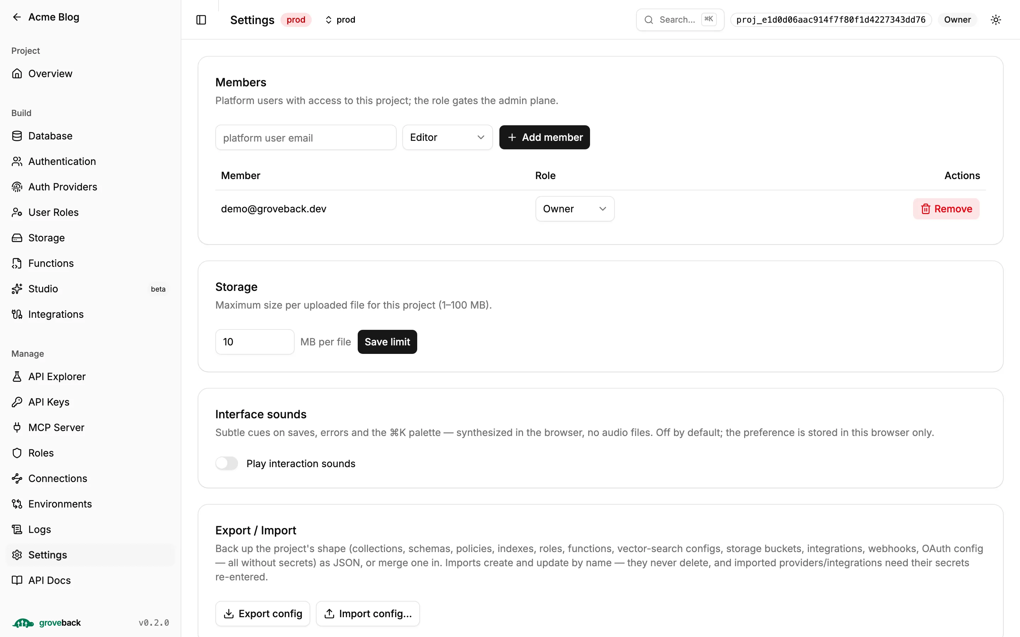Click the Logs scroll icon
The height and width of the screenshot is (637, 1020).
17,529
